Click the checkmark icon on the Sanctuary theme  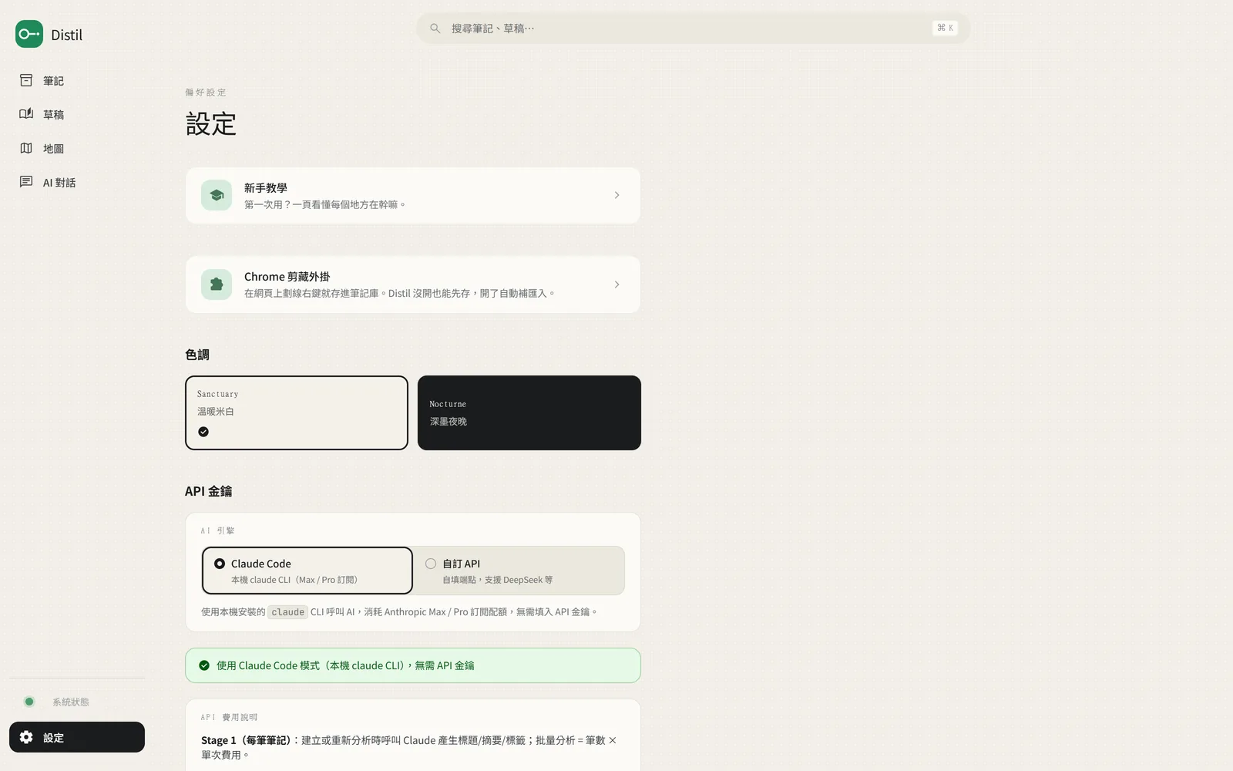(x=203, y=432)
